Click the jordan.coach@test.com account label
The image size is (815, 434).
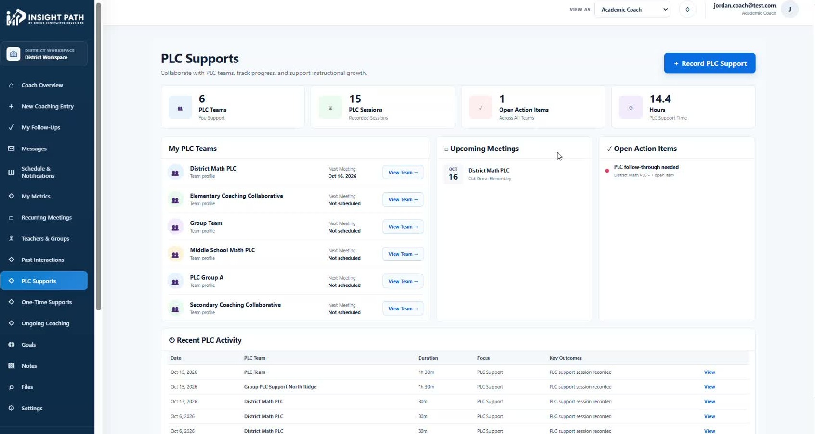744,6
